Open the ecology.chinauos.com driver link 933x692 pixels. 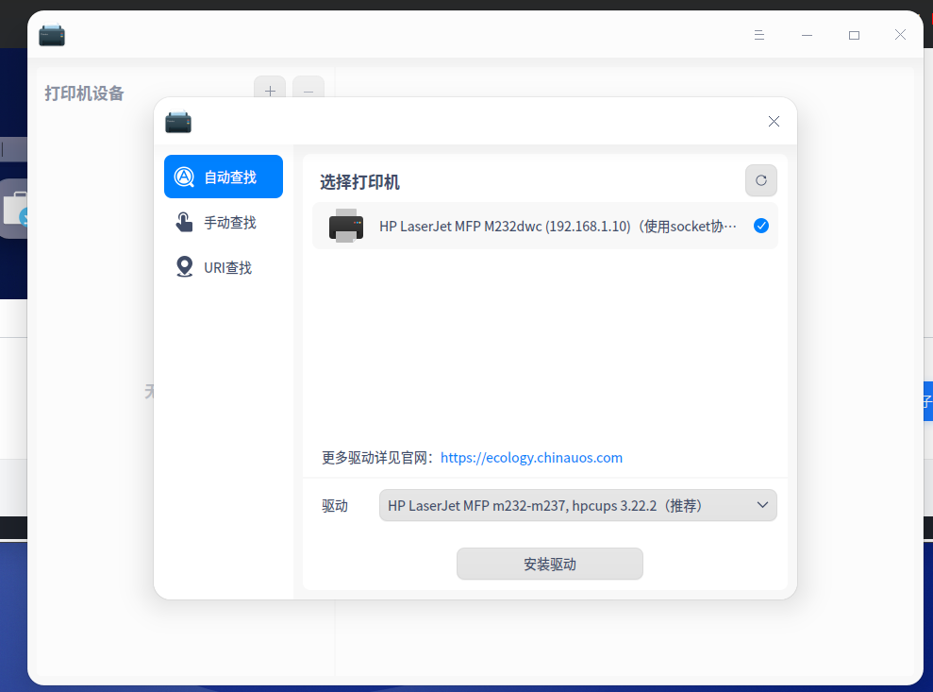[x=531, y=457]
